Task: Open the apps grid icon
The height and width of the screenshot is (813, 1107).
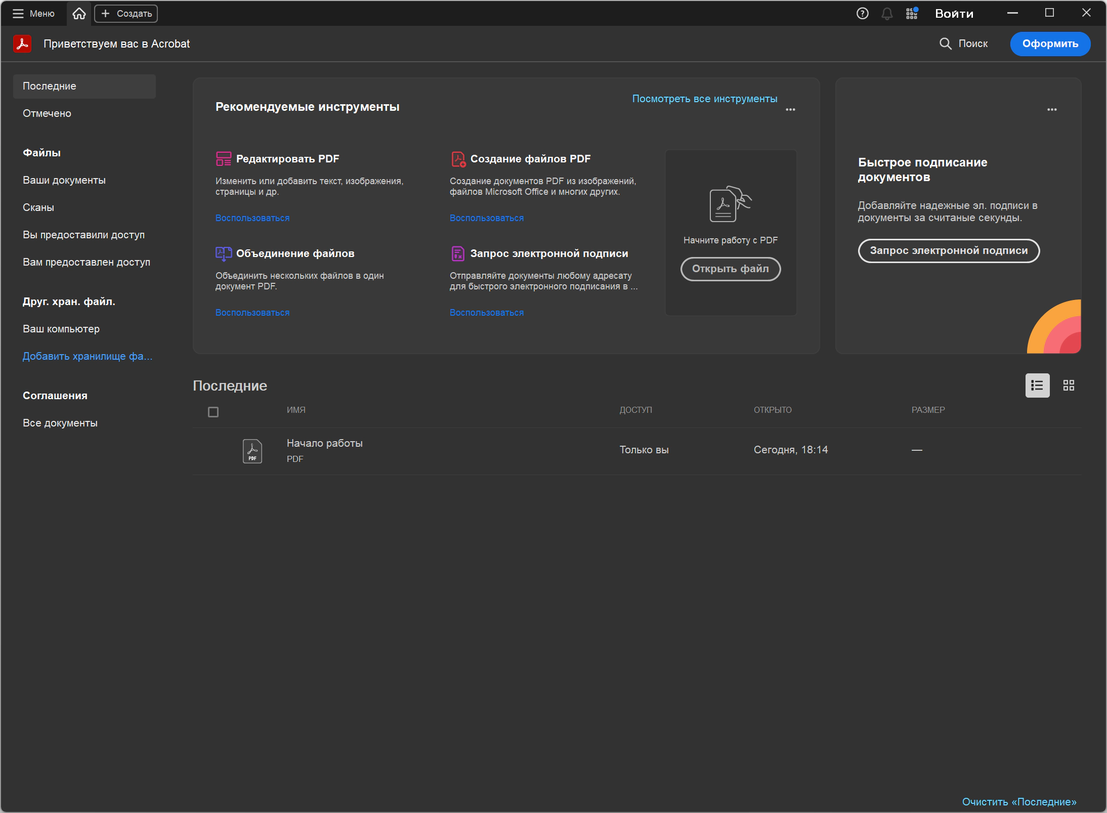Action: point(912,14)
